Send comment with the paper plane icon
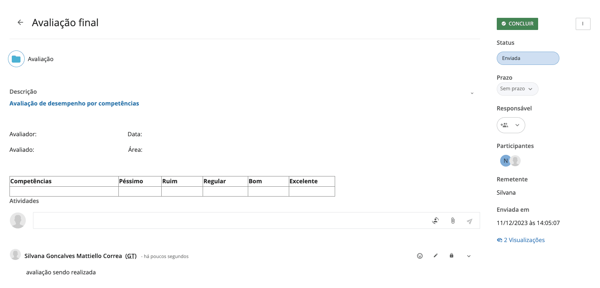This screenshot has height=288, width=600. 469,221
